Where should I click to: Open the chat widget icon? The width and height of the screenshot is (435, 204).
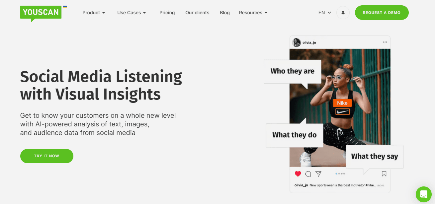coord(423,194)
